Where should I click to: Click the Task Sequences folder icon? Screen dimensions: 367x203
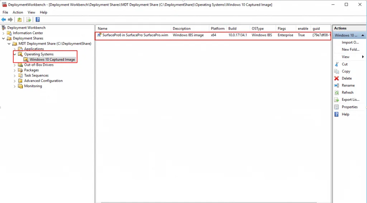(20, 75)
